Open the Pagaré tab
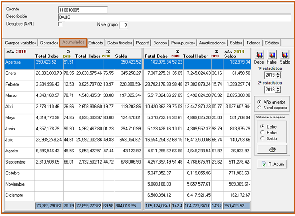Image resolution: width=295 pixels, height=216 pixels. coord(143,43)
